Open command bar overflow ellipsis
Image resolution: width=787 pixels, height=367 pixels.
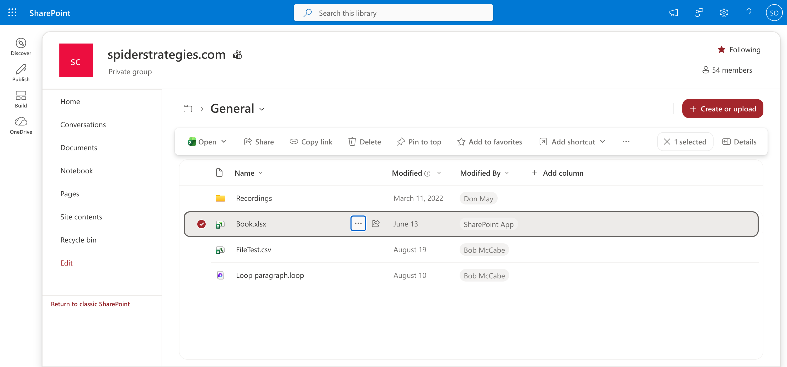coord(626,141)
